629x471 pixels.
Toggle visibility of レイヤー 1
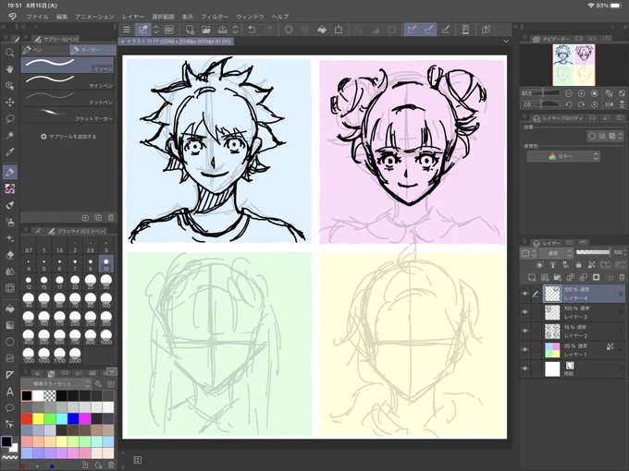click(x=524, y=350)
